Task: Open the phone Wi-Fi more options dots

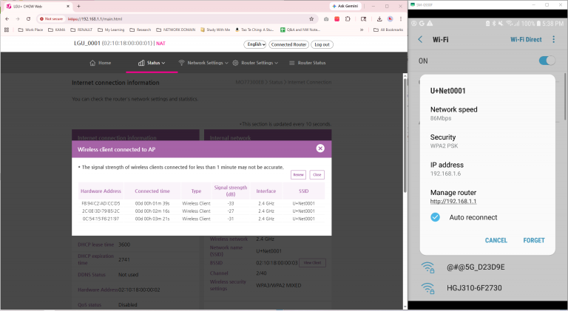Action: (553, 39)
